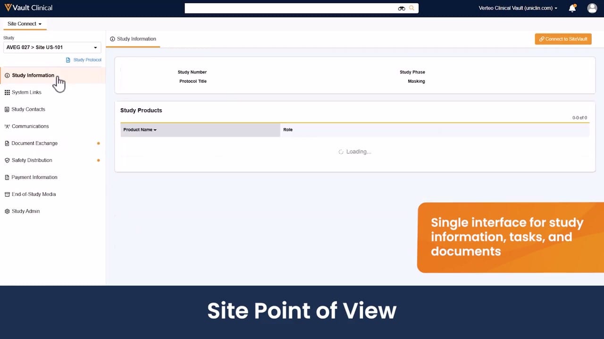Open the user profile avatar

[x=592, y=8]
